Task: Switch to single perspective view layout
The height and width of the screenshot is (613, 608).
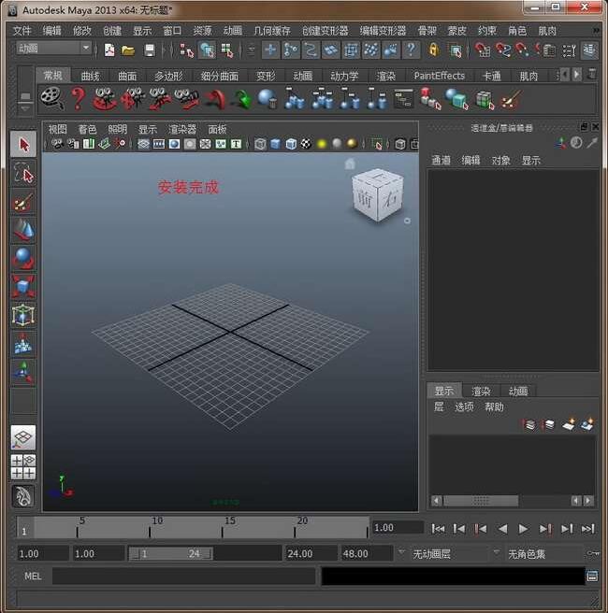Action: click(23, 437)
